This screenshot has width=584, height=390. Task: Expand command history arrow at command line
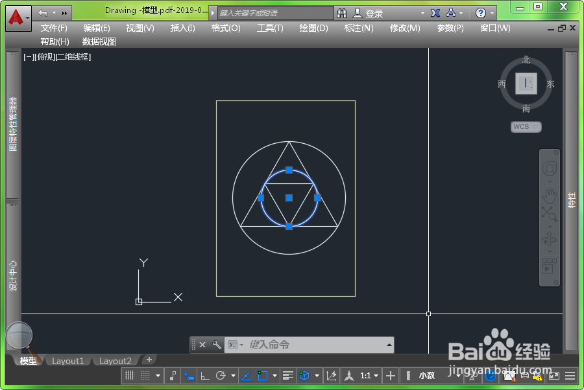coord(389,345)
